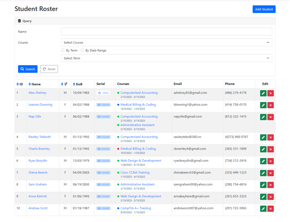Show Leanna Downing's serial number

[x=103, y=105]
